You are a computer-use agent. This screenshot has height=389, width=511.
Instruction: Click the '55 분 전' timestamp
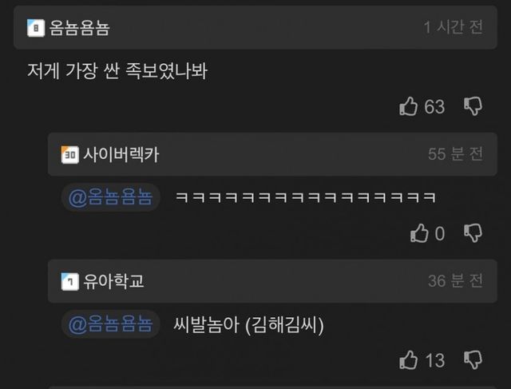[x=455, y=154]
